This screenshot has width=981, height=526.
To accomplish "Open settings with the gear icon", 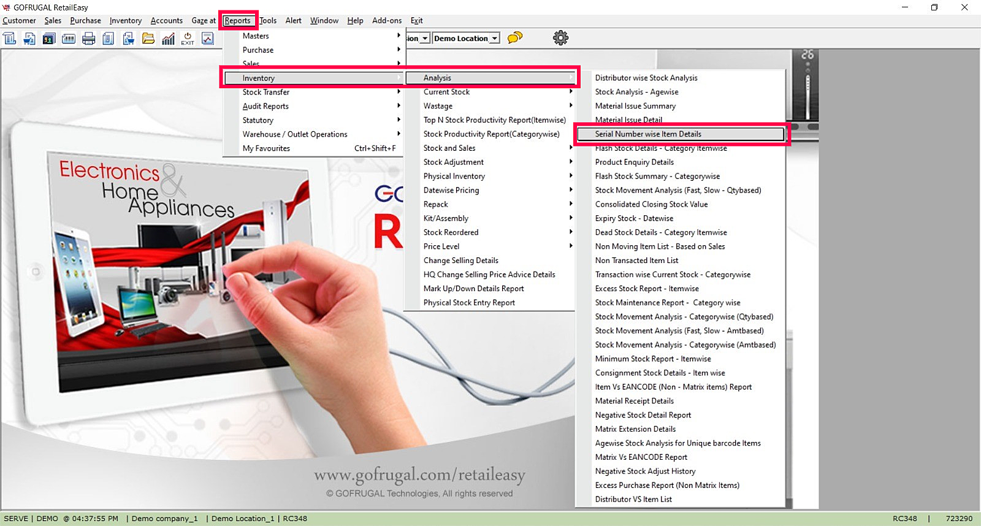I will 560,38.
